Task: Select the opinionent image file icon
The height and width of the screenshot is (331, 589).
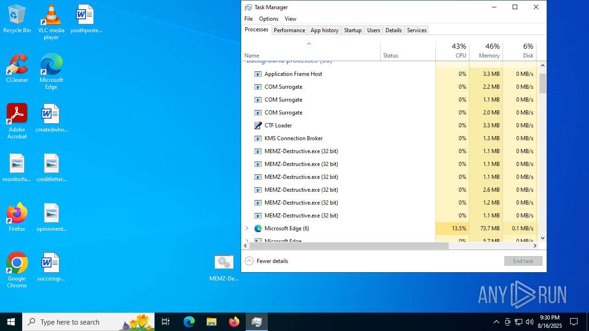Action: pos(52,217)
